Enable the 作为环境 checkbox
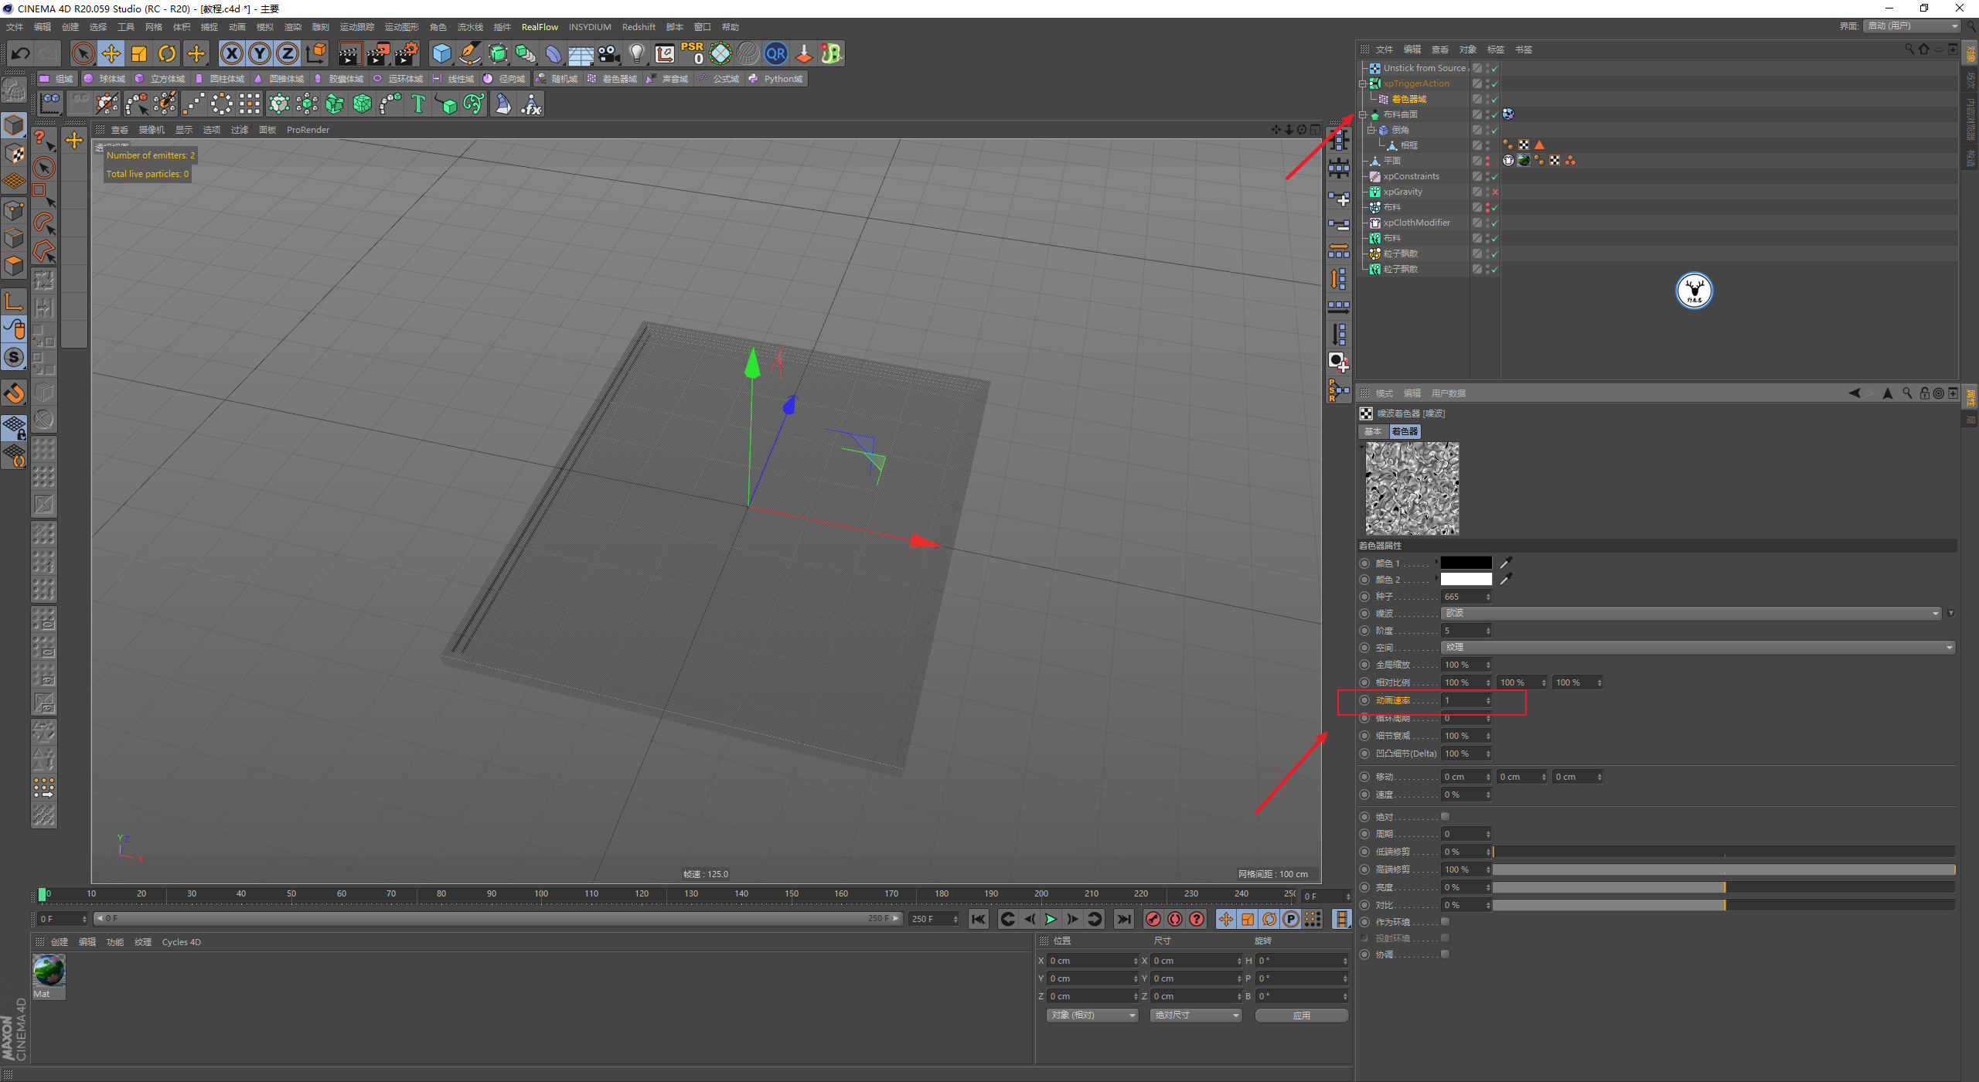This screenshot has height=1082, width=1979. pyautogui.click(x=1445, y=921)
